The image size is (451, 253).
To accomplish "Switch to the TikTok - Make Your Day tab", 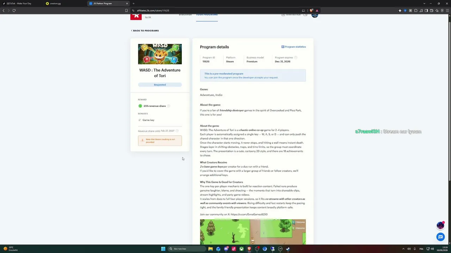I will point(21,4).
